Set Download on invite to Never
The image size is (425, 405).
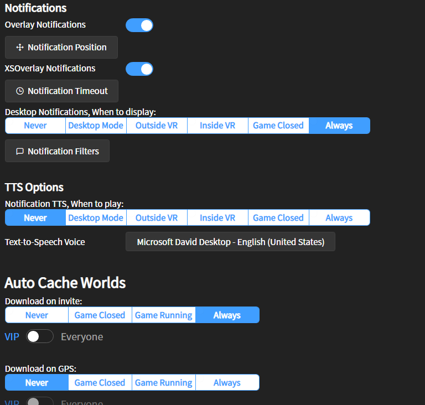click(x=37, y=315)
